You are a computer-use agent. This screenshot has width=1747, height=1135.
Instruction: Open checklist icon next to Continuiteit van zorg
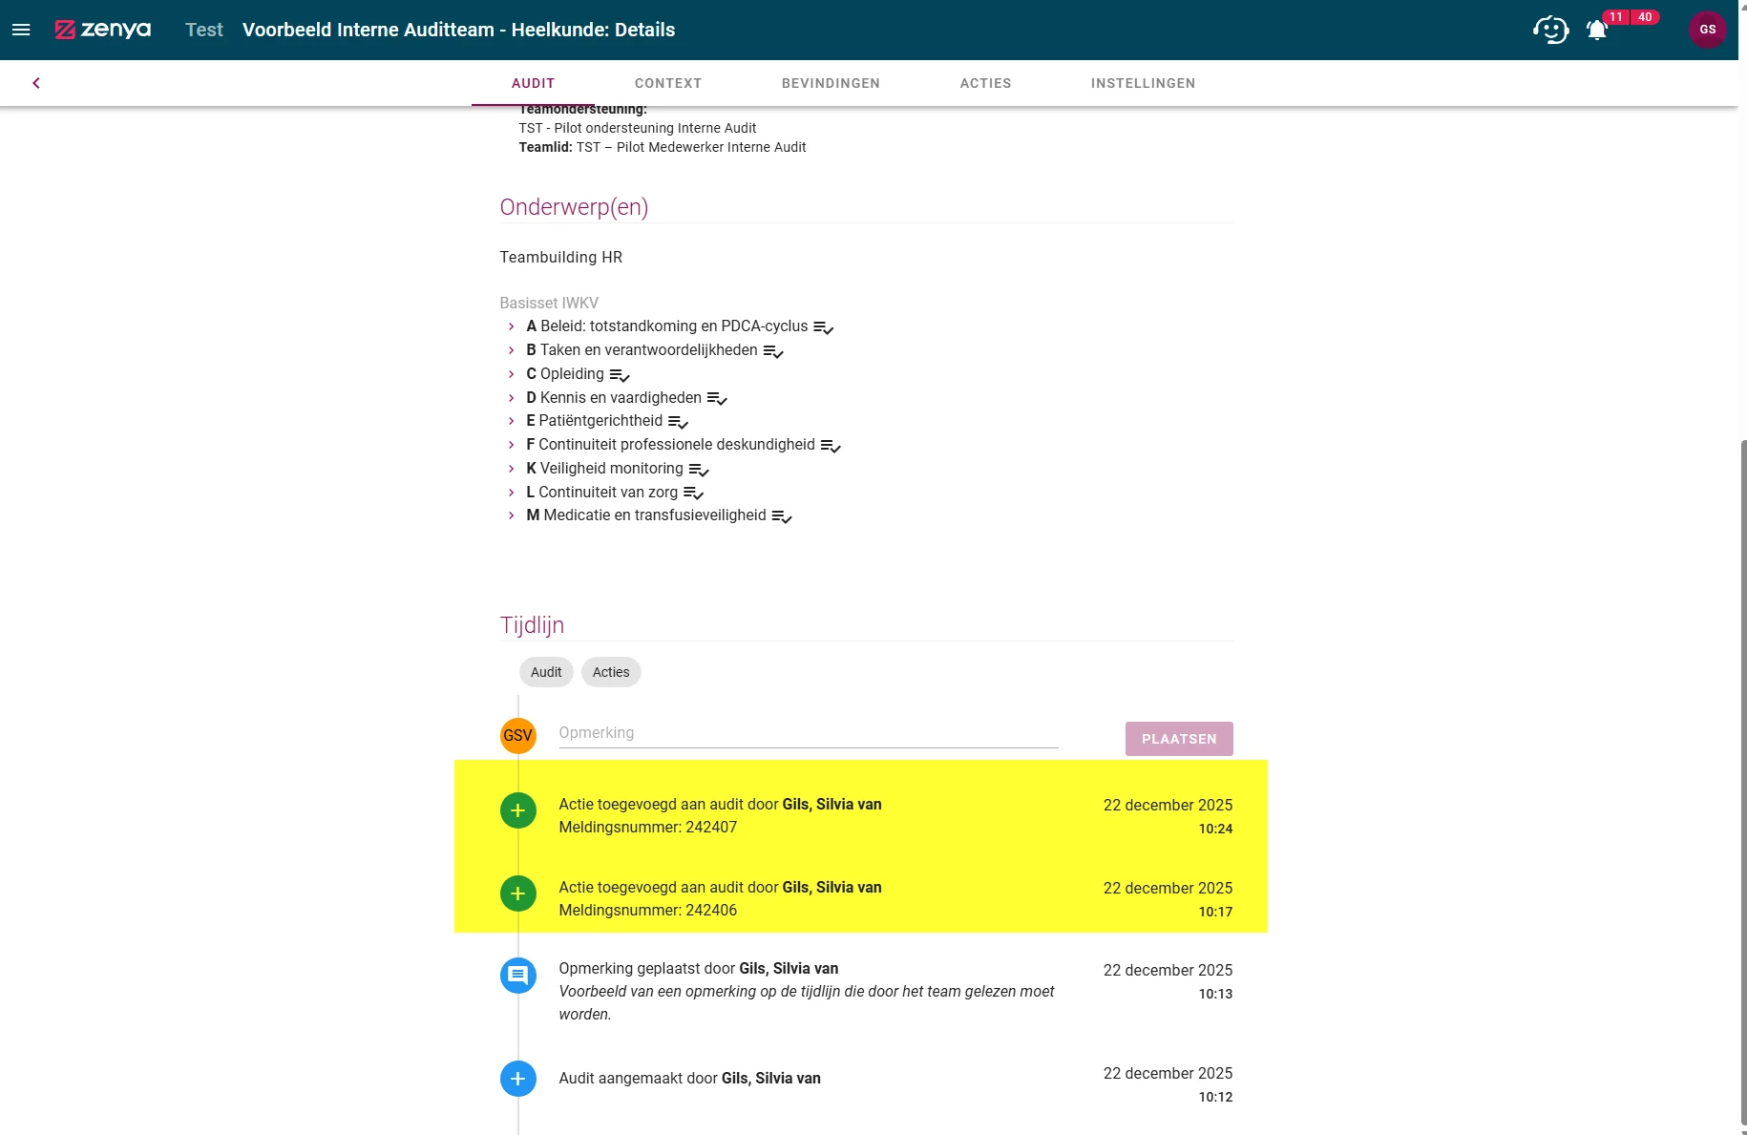tap(693, 493)
